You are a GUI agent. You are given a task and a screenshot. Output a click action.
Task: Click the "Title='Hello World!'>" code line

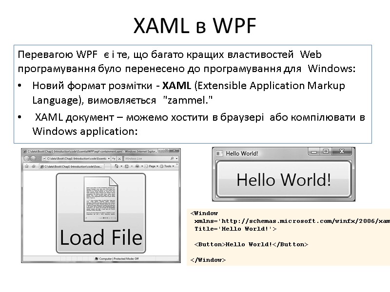tap(235, 229)
